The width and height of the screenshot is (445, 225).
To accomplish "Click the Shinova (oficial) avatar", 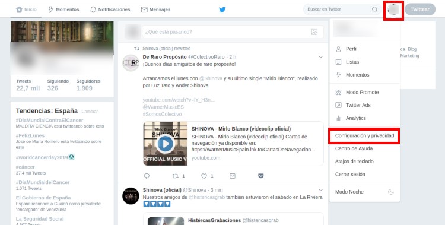I will pyautogui.click(x=131, y=196).
